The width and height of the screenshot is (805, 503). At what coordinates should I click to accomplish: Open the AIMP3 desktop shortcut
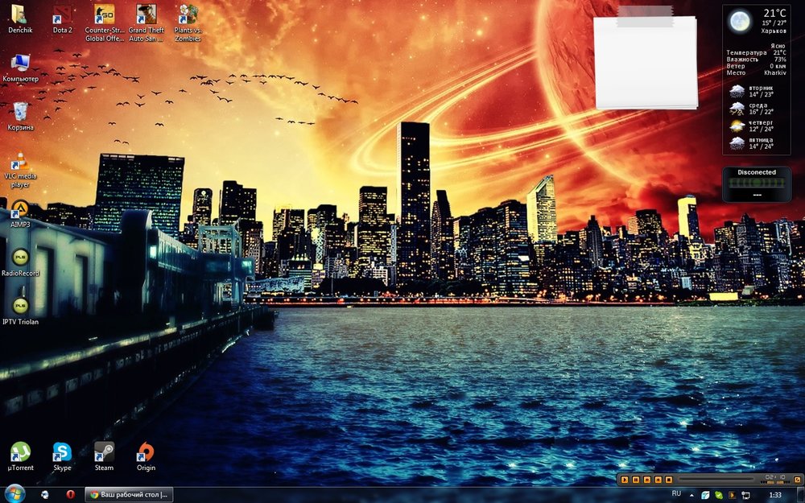(x=20, y=210)
